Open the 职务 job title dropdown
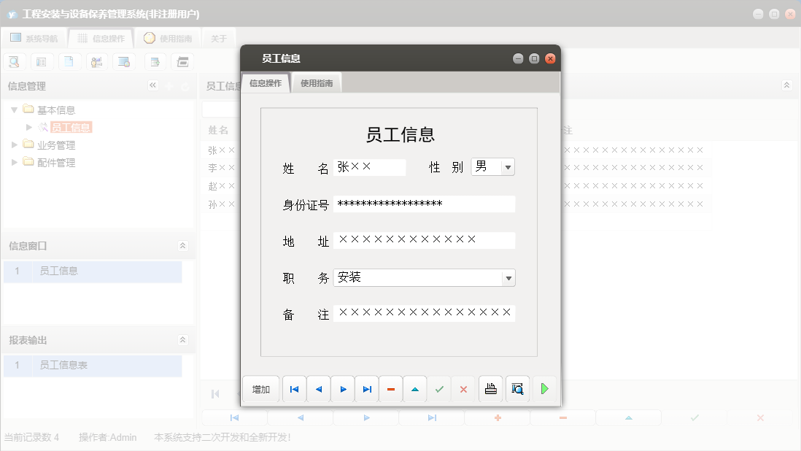This screenshot has height=451, width=801. click(x=508, y=277)
